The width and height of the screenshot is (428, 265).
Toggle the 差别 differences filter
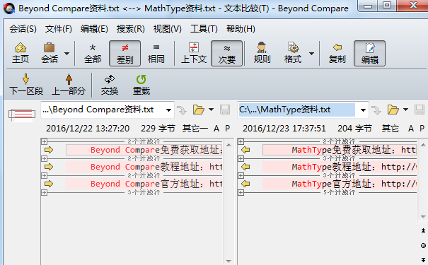125,54
